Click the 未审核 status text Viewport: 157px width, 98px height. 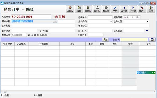pyautogui.click(x=60, y=17)
